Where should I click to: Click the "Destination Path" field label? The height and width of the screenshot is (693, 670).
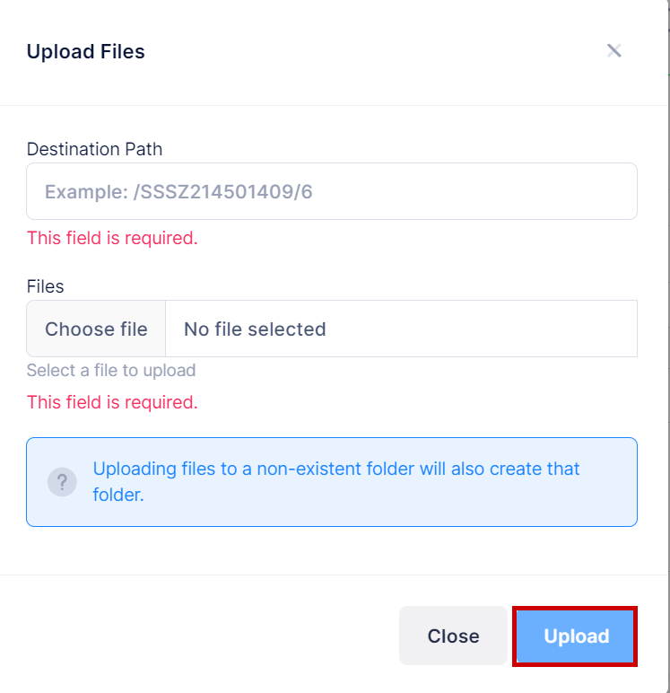coord(94,149)
